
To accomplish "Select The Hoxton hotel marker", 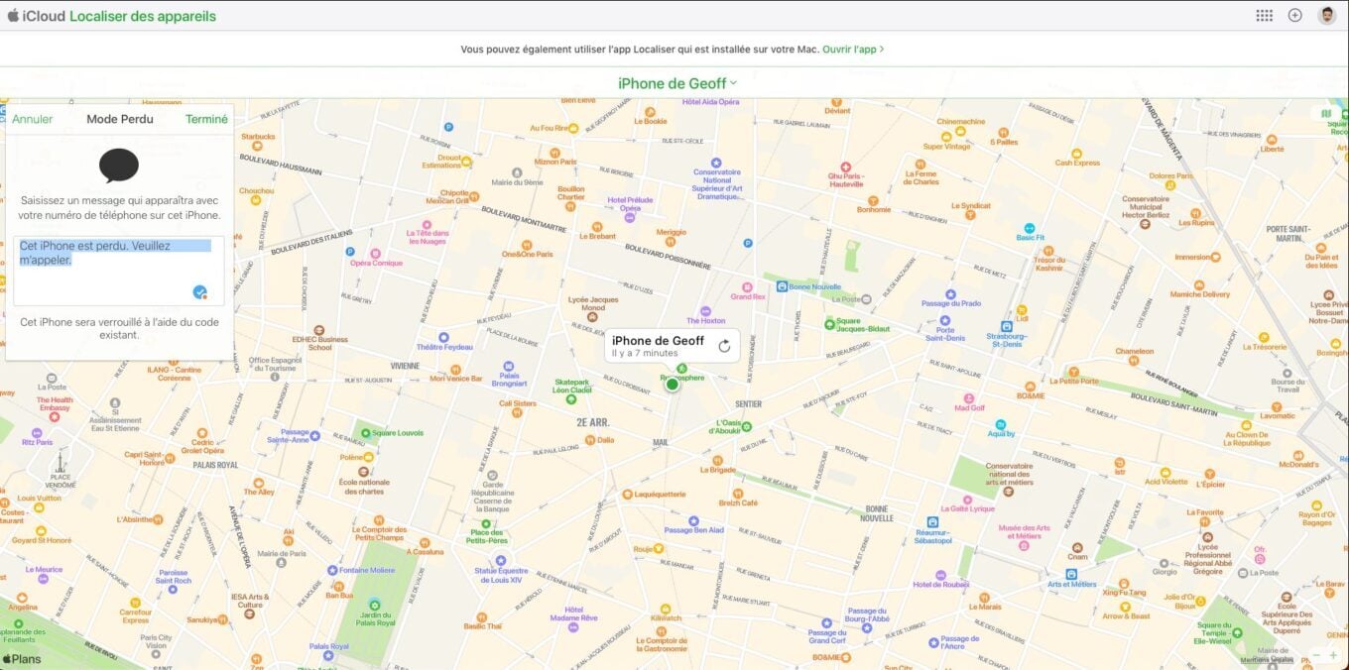I will [705, 311].
